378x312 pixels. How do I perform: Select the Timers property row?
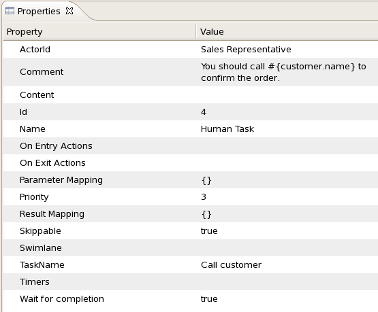pos(191,281)
